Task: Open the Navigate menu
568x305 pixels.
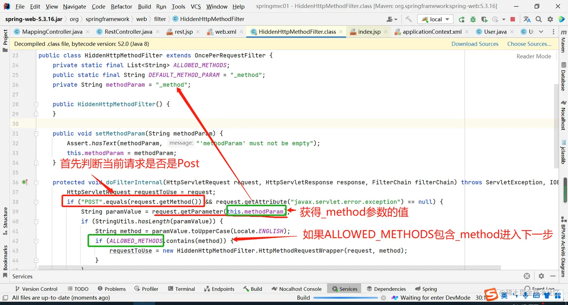Action: coord(74,6)
